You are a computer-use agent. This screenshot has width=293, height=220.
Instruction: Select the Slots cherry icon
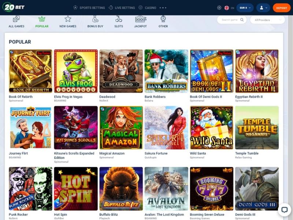point(119,19)
